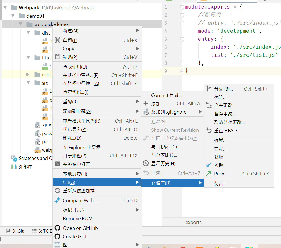Choose Commit 目录... in Git submenu
This screenshot has height=248, width=281.
point(172,95)
